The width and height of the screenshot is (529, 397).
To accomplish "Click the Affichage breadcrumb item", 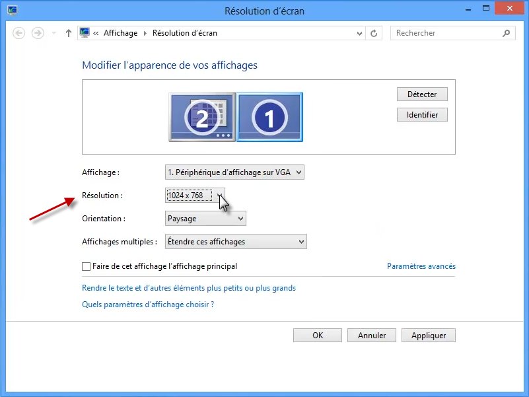I will tap(120, 33).
